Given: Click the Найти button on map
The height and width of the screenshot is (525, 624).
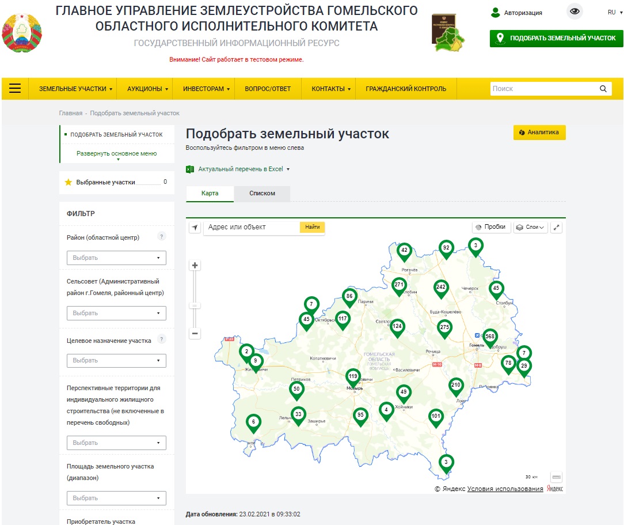Looking at the screenshot, I should click(313, 227).
